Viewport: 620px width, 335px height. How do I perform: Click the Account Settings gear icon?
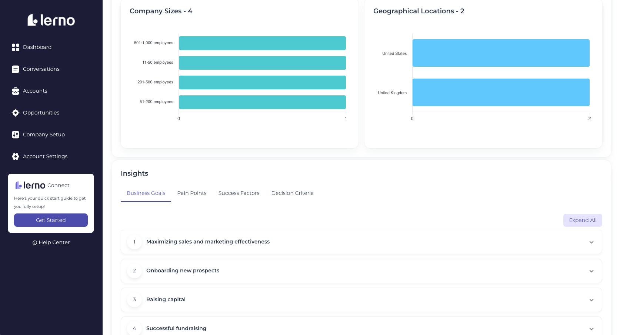16,157
